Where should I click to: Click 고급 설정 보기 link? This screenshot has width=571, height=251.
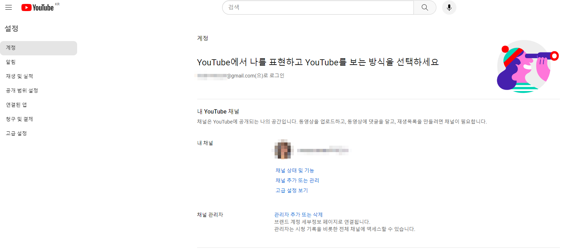pyautogui.click(x=291, y=191)
